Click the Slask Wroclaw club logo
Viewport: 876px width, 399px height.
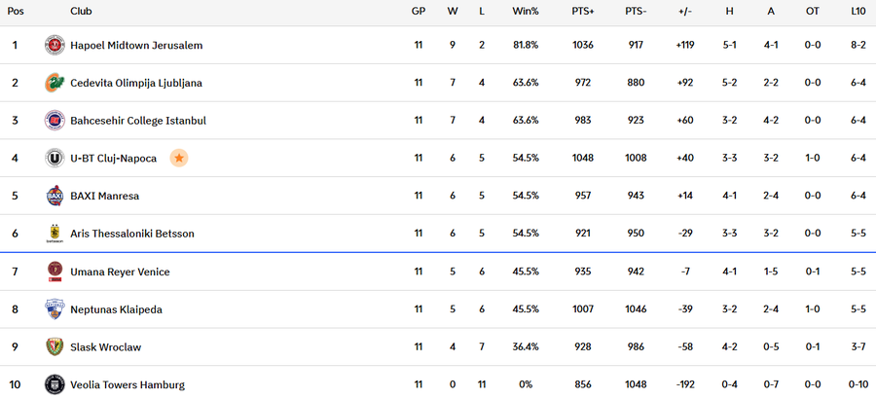pos(55,346)
